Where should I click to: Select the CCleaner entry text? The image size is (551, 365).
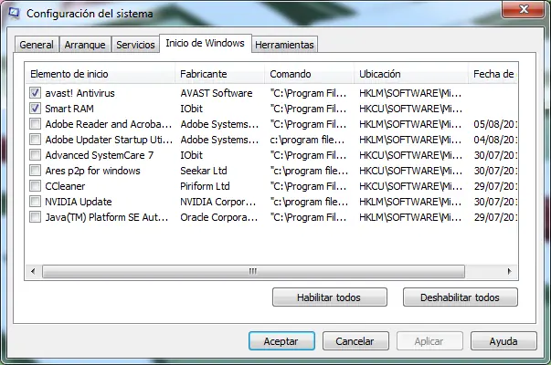[65, 186]
